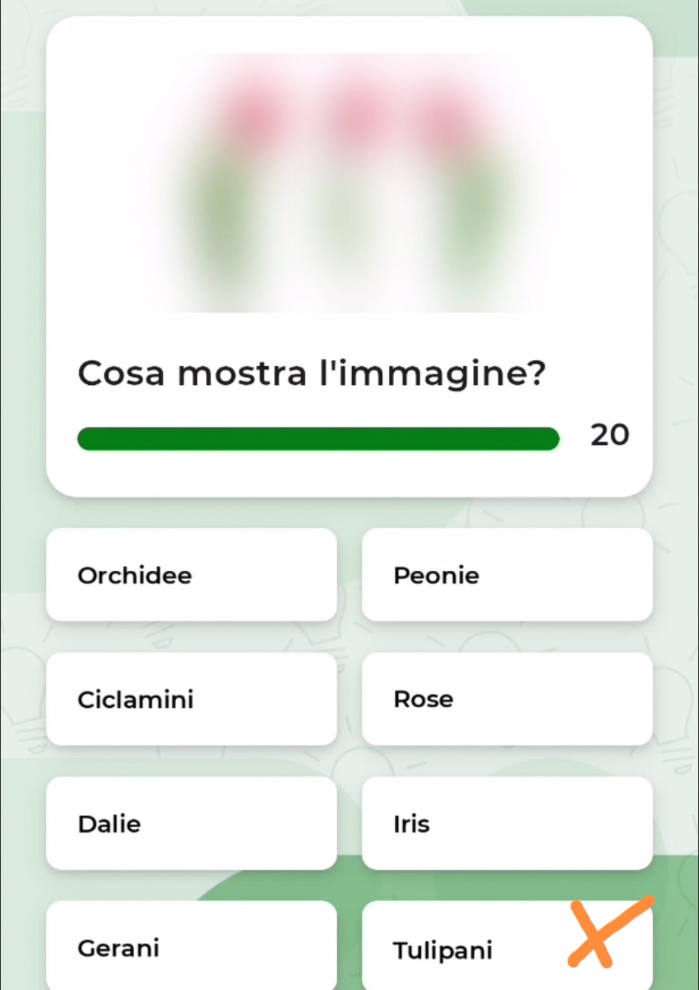Screen dimensions: 699x990
Task: Answer with Rose
Action: coord(507,699)
